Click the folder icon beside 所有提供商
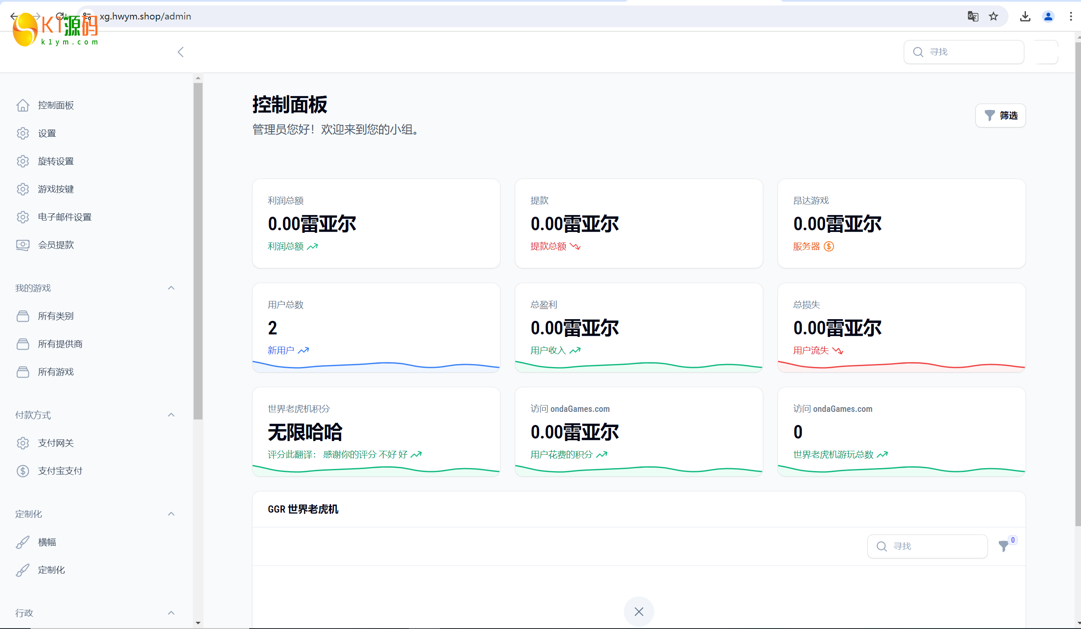The image size is (1081, 629). (23, 344)
